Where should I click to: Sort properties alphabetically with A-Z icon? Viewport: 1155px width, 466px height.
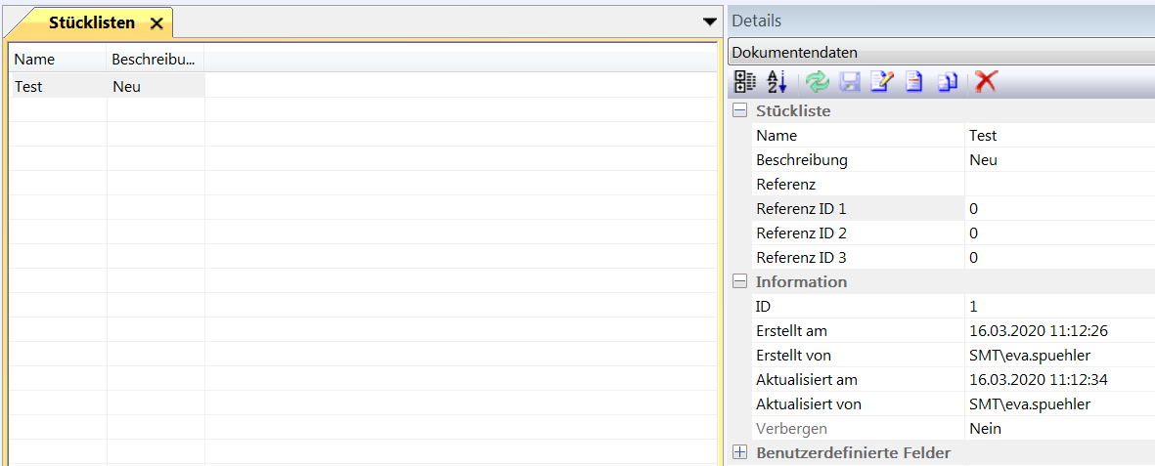click(x=777, y=83)
